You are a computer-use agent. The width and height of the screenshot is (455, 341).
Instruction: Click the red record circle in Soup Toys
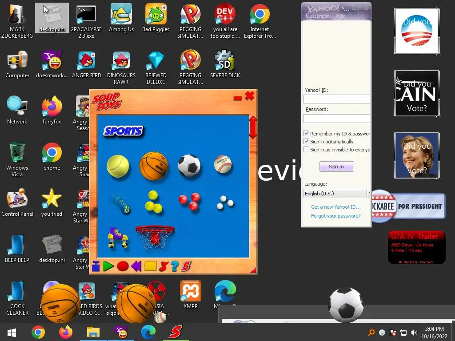[123, 266]
